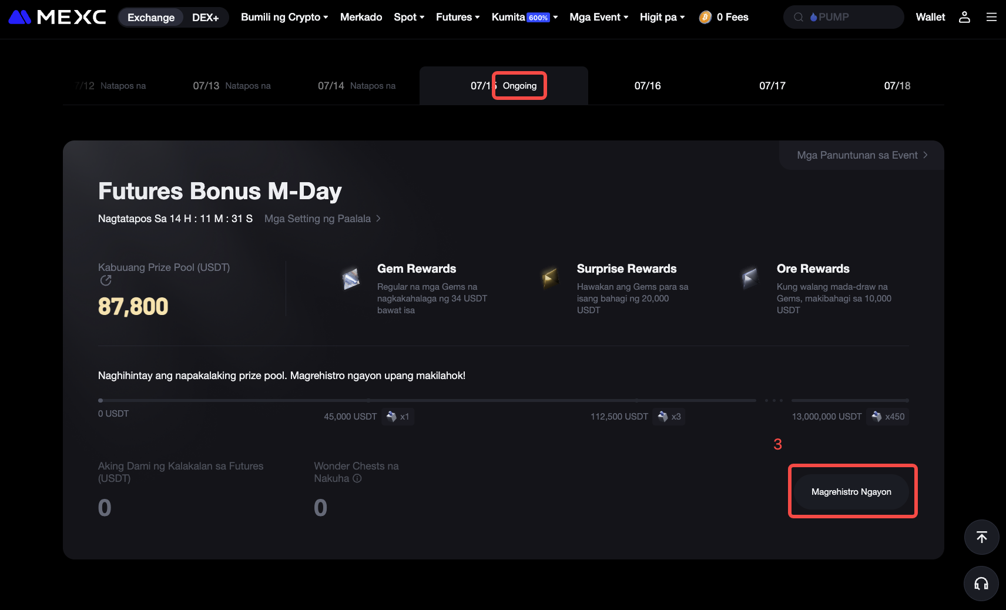Expand the Futures dropdown menu
The image size is (1006, 610).
pyautogui.click(x=458, y=17)
